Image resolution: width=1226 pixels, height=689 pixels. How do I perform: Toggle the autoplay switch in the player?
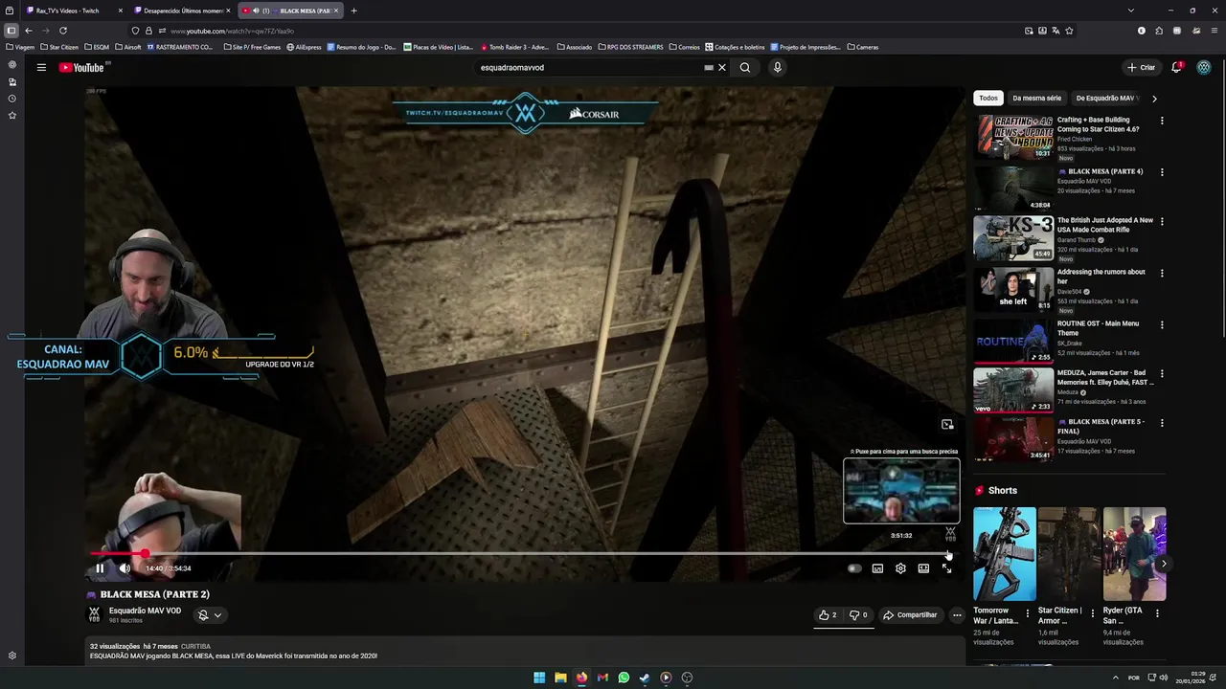(854, 568)
